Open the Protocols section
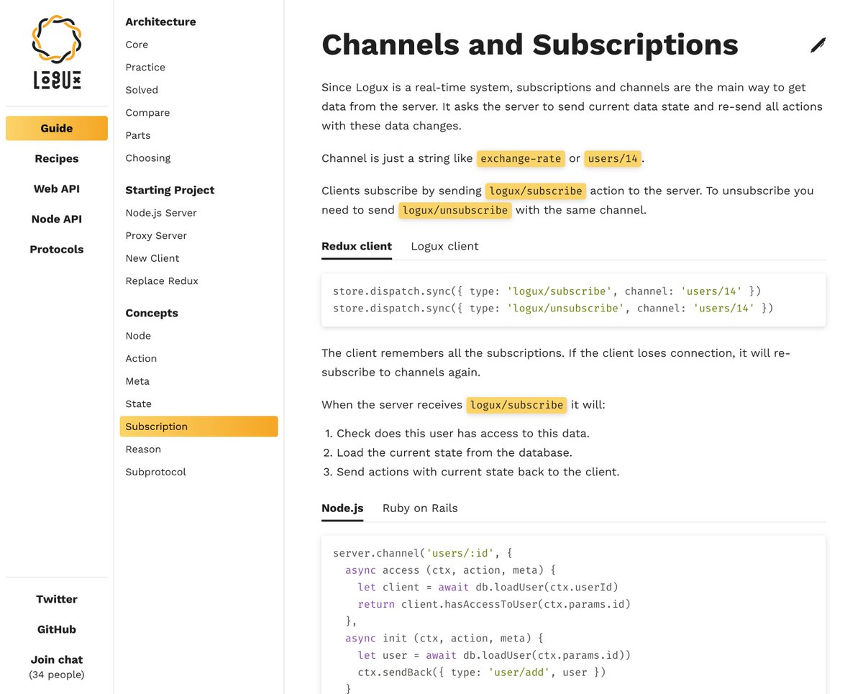This screenshot has height=694, width=863. (x=57, y=249)
